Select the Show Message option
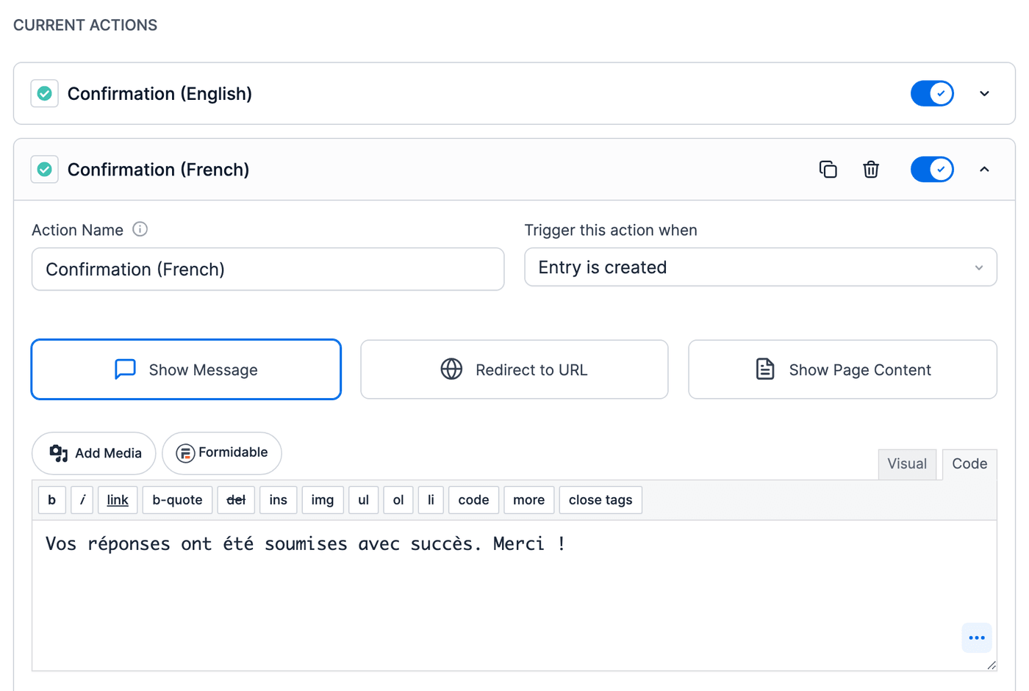 (x=186, y=369)
